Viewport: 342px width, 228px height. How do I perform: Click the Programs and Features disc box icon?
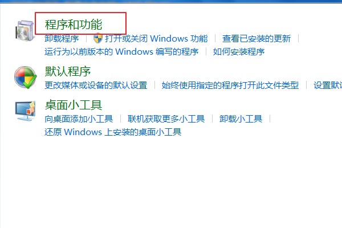pos(25,30)
